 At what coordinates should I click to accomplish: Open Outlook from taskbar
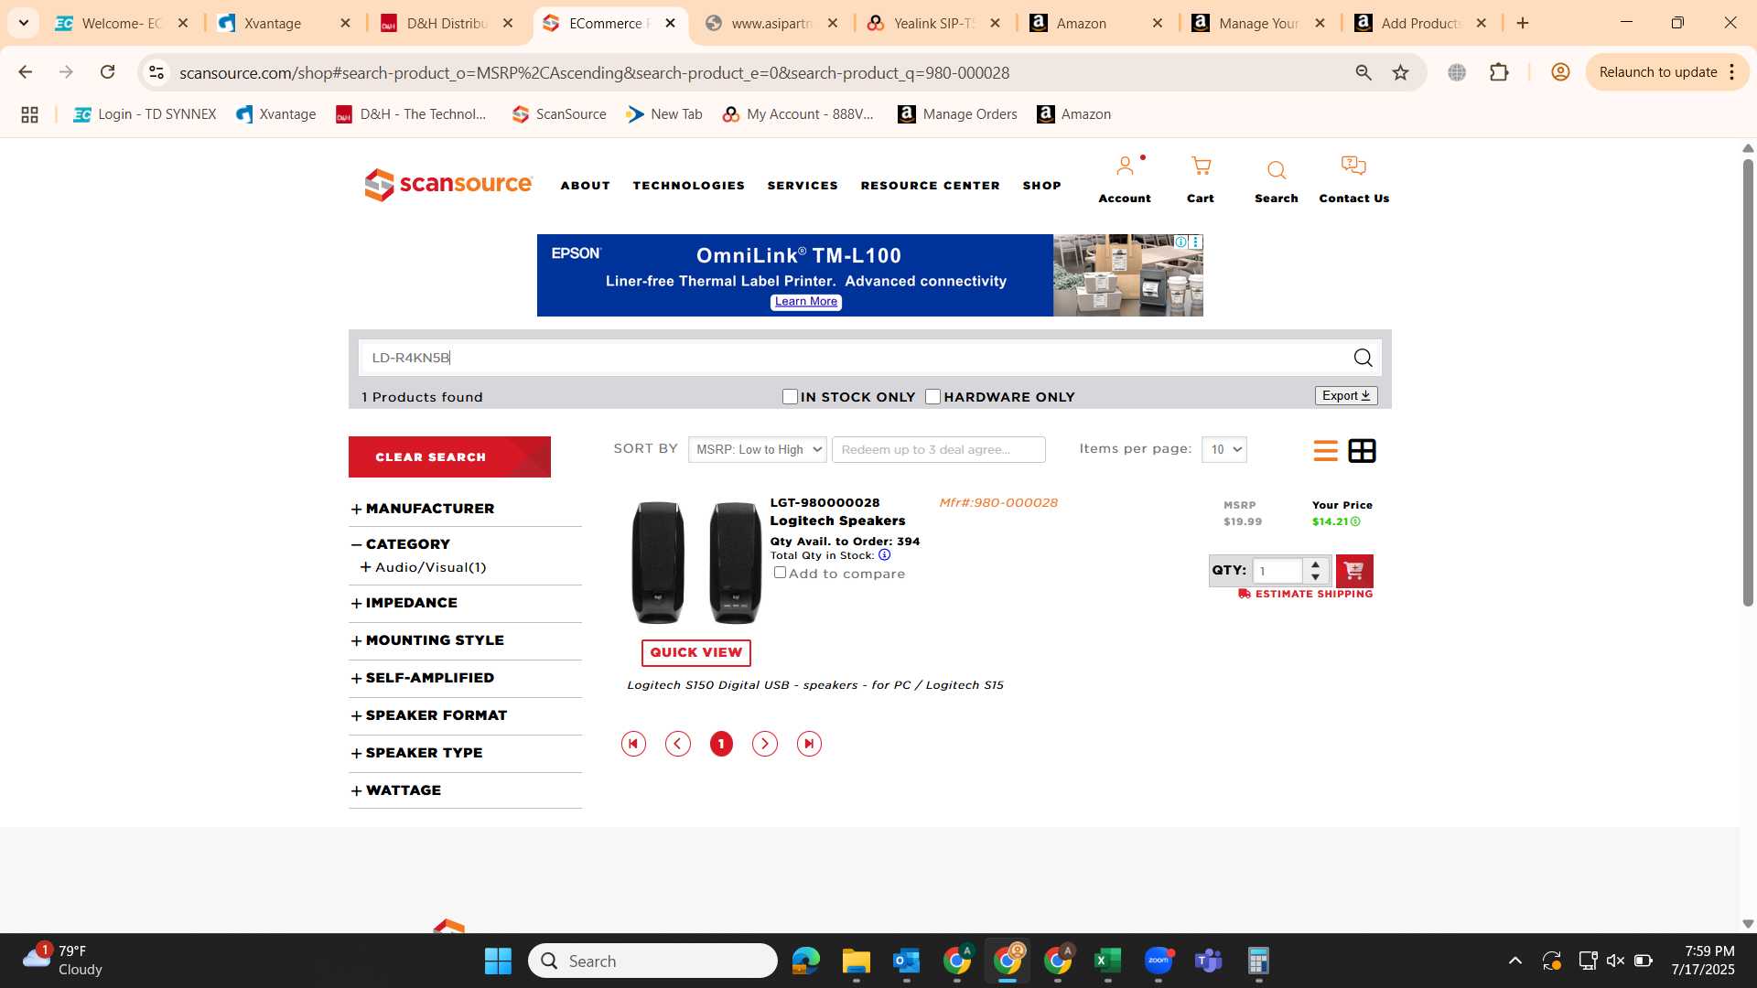(906, 961)
